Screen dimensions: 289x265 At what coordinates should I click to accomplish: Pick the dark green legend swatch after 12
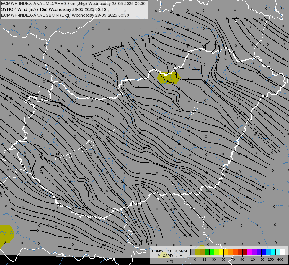click(x=207, y=252)
